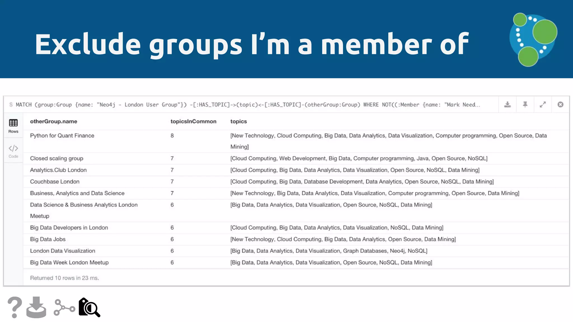This screenshot has width=573, height=322.
Task: Click topics list for London Data Visualization
Action: pyautogui.click(x=329, y=251)
